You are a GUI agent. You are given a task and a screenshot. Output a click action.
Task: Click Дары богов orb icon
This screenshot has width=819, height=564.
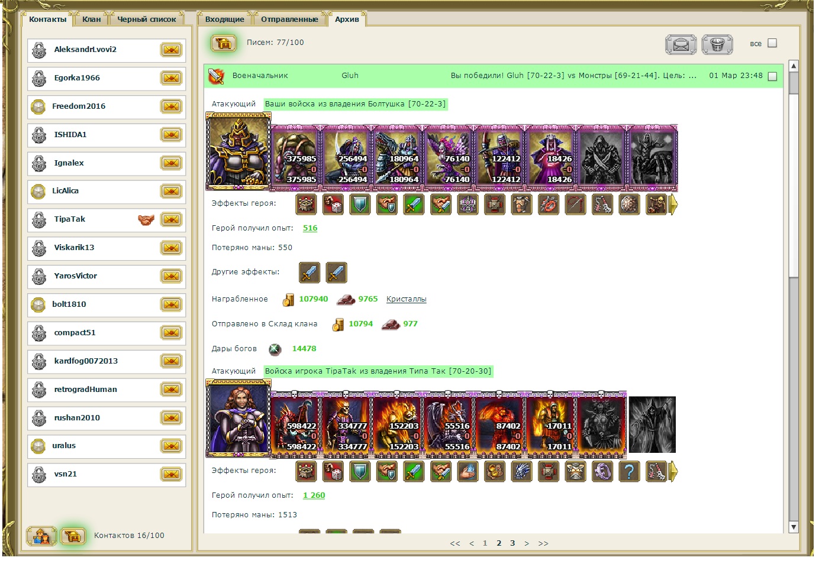[275, 349]
